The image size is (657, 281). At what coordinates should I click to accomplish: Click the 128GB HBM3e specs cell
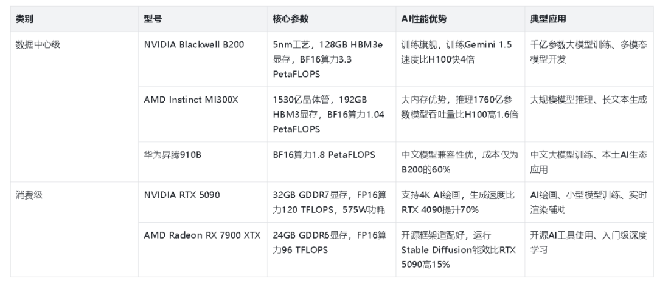pyautogui.click(x=332, y=59)
